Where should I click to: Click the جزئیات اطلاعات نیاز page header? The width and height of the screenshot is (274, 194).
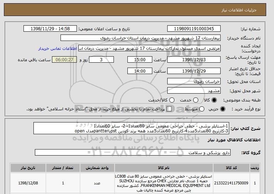click(x=239, y=10)
